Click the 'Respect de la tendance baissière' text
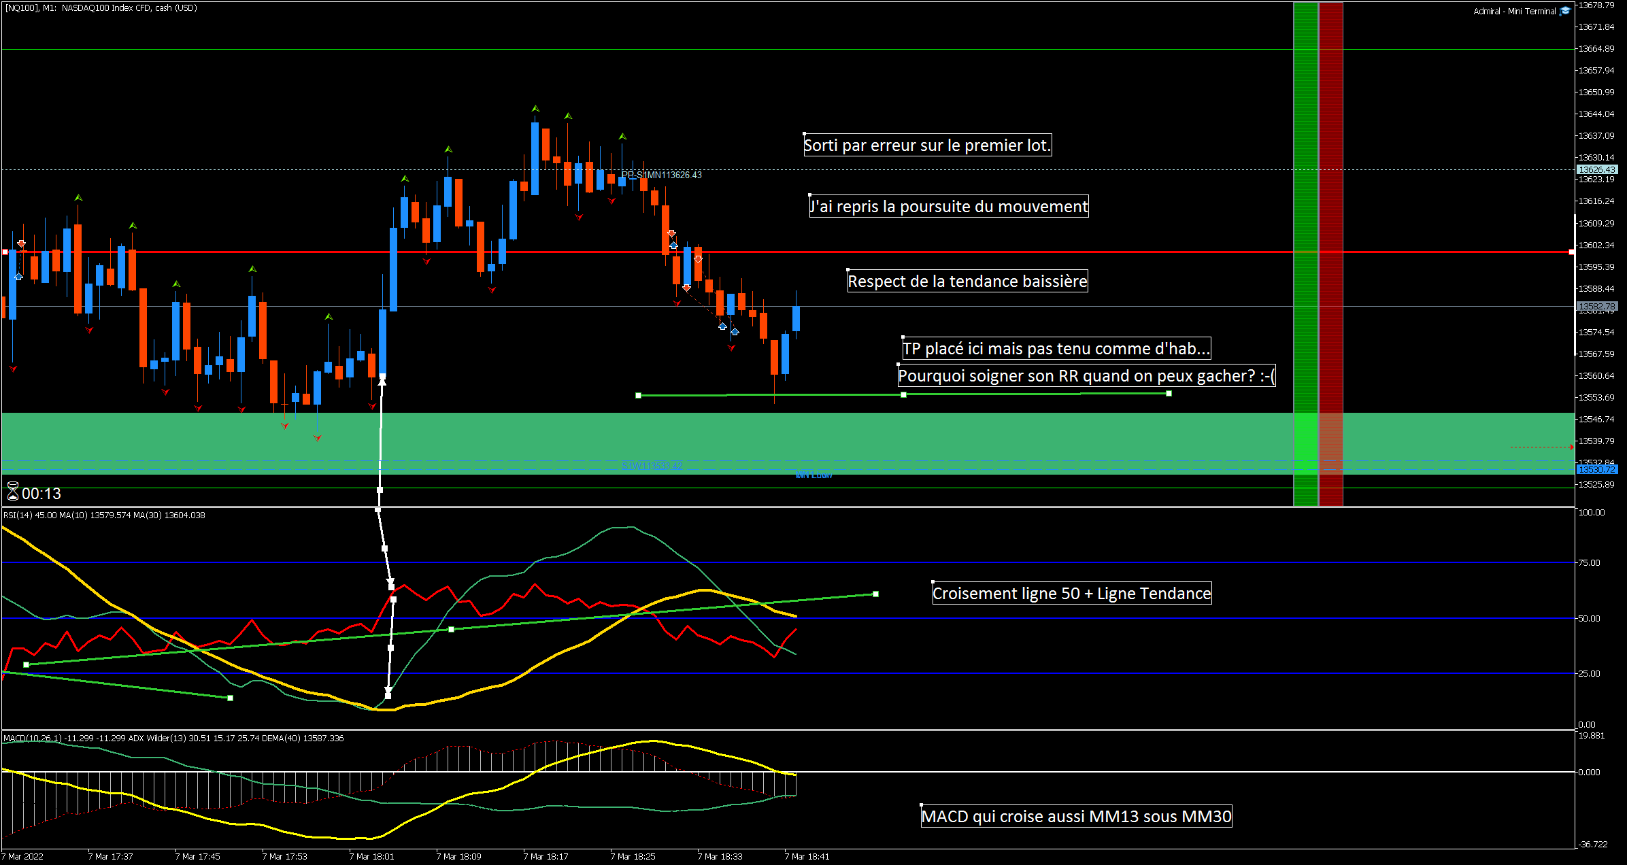 tap(967, 281)
